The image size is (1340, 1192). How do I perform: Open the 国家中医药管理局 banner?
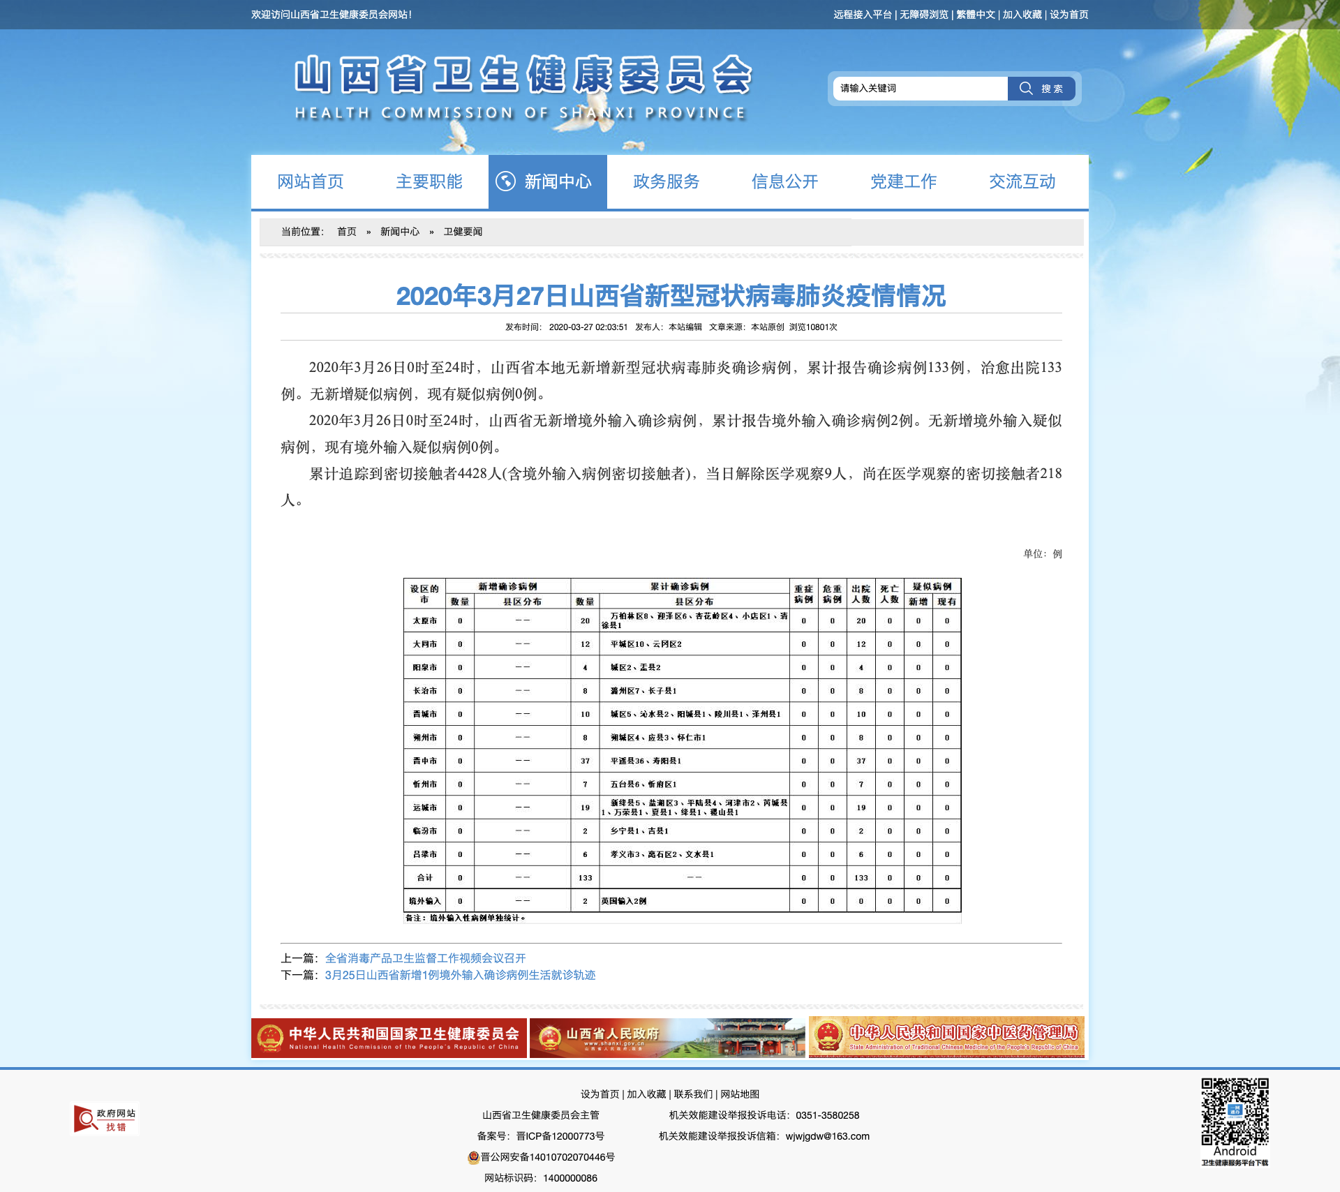pyautogui.click(x=946, y=1038)
